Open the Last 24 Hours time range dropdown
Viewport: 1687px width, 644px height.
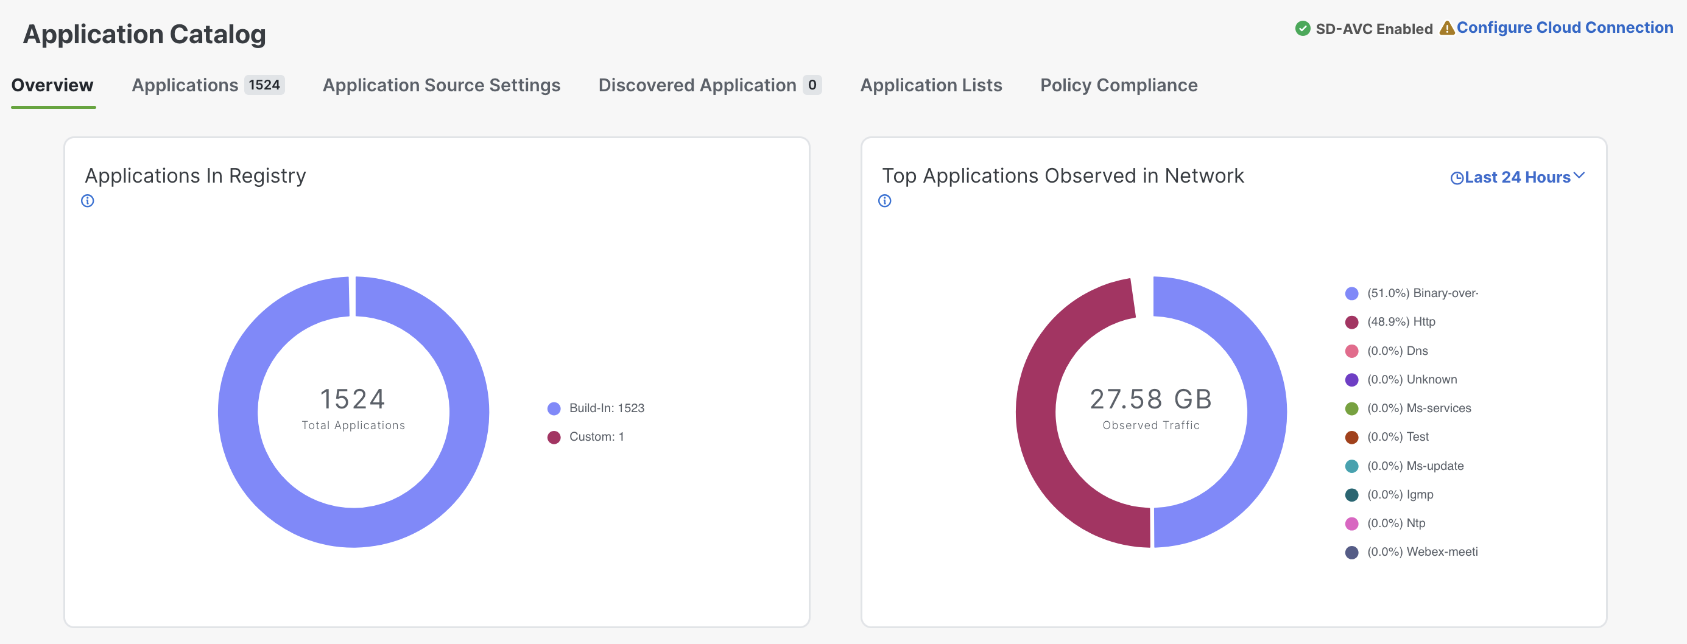[x=1516, y=177]
